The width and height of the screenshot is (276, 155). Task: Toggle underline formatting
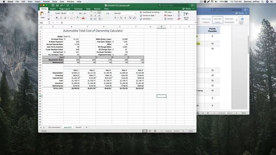65,18
